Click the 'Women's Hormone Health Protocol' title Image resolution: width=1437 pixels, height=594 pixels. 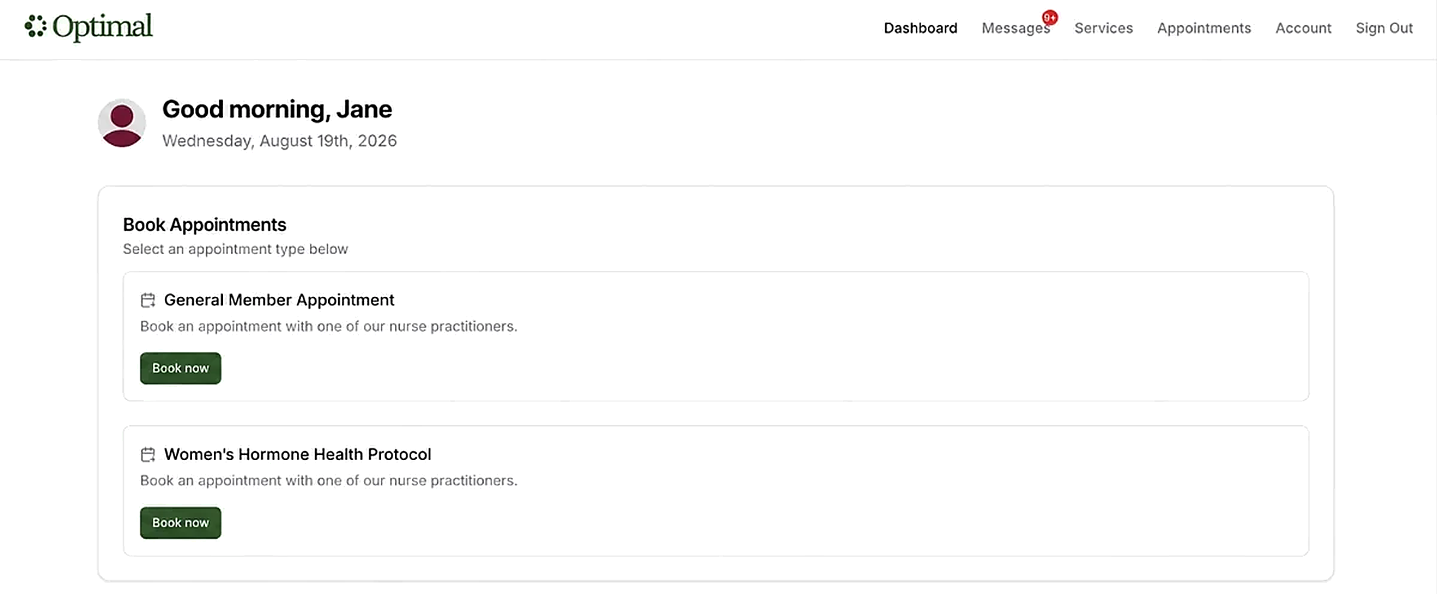297,454
